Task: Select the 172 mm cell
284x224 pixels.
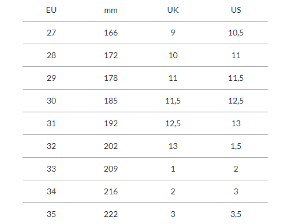Action: tap(111, 55)
